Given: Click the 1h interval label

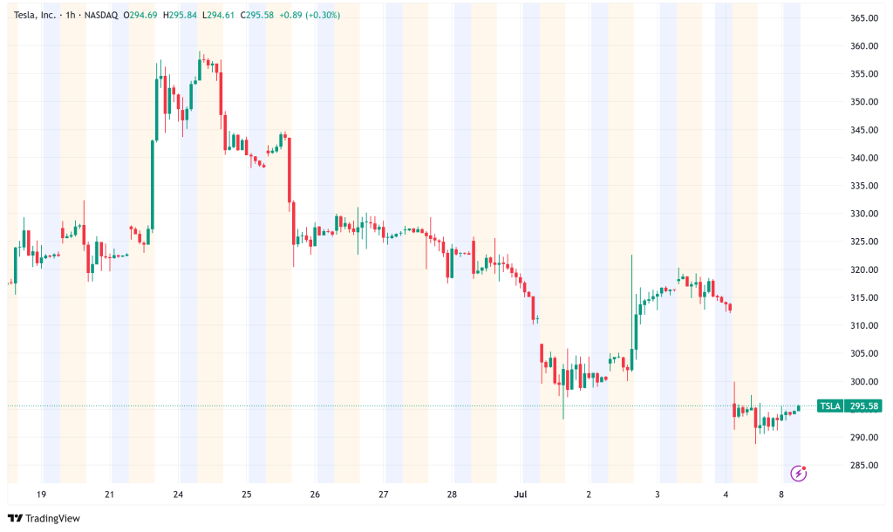Looking at the screenshot, I should click(71, 15).
